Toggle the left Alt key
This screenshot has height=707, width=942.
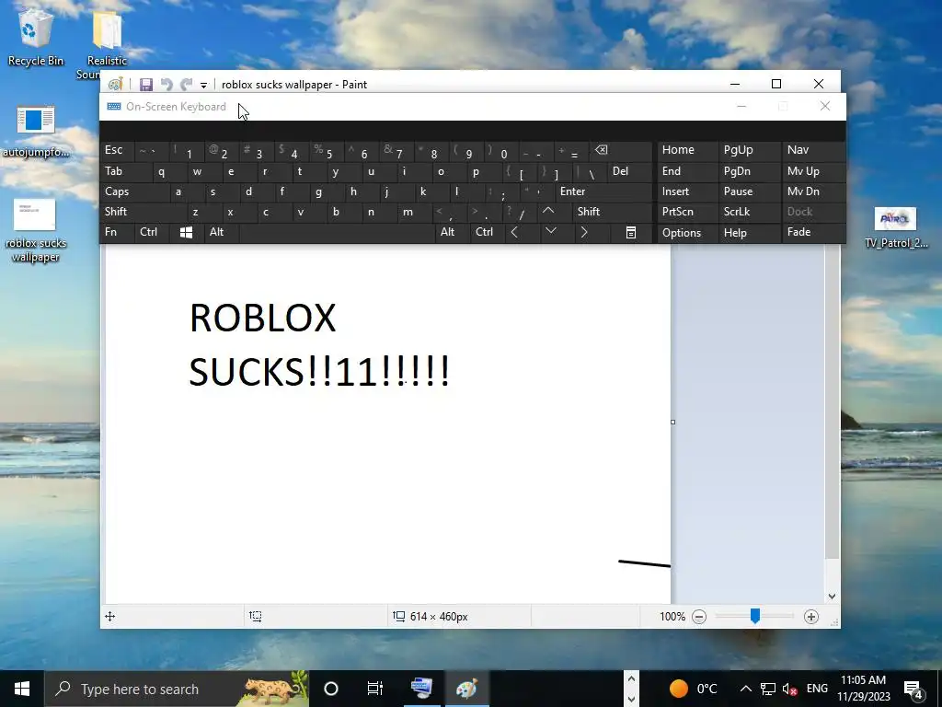tap(222, 233)
